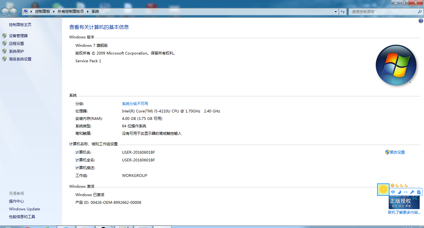Open 设备管理器 from the sidebar
Viewport: 424px width, 228px height.
18,36
